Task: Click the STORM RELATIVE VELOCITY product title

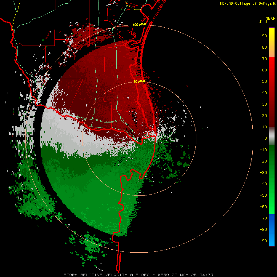Action: tap(95, 275)
